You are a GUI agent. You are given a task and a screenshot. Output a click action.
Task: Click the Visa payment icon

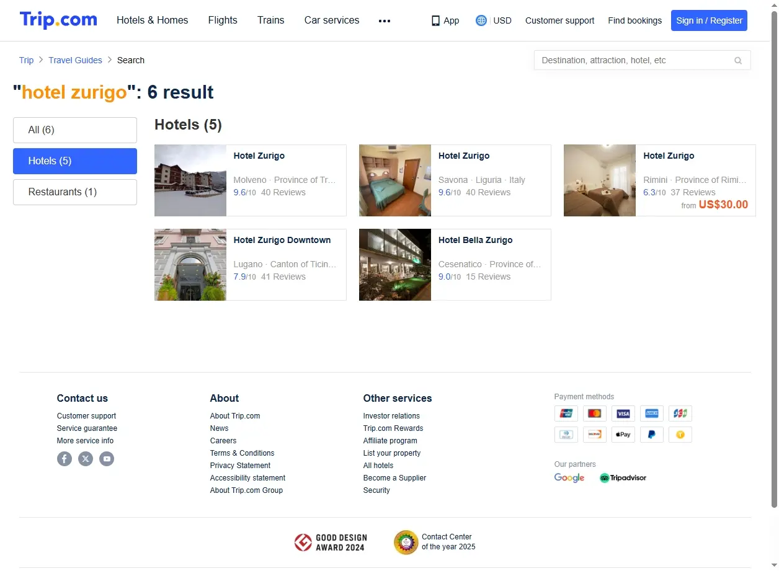pos(623,414)
